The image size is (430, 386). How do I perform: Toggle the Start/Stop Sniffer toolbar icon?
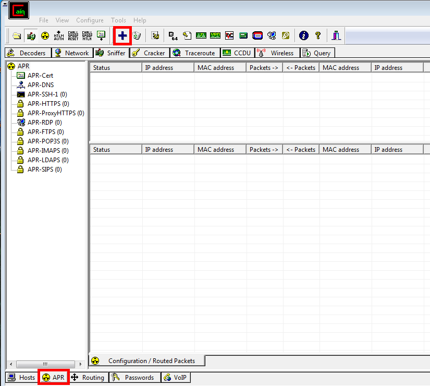[31, 35]
